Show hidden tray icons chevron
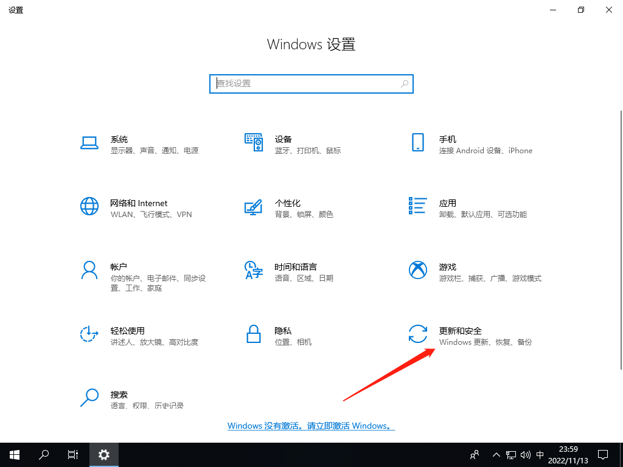The image size is (623, 467). [x=496, y=455]
